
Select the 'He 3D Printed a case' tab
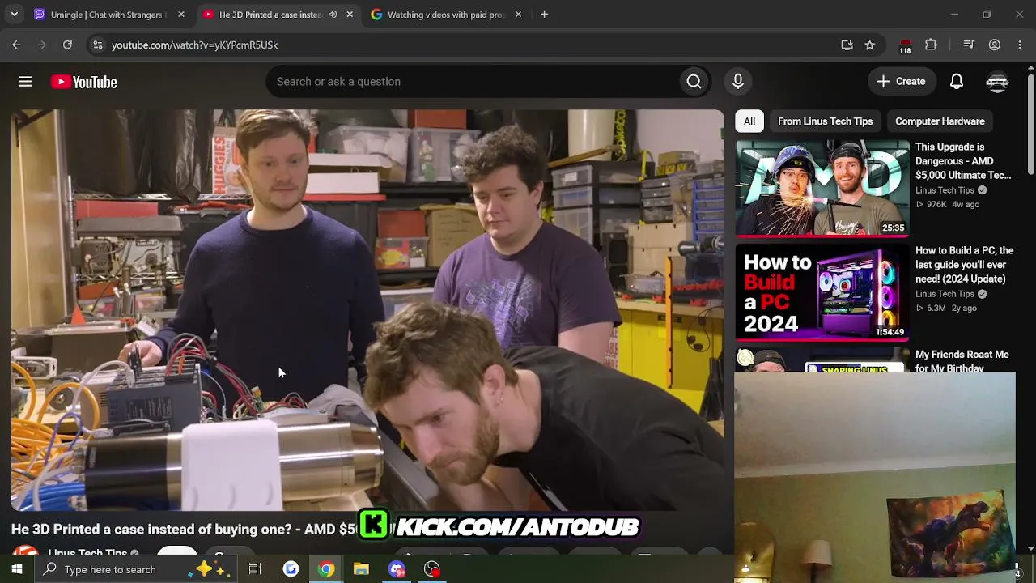278,15
